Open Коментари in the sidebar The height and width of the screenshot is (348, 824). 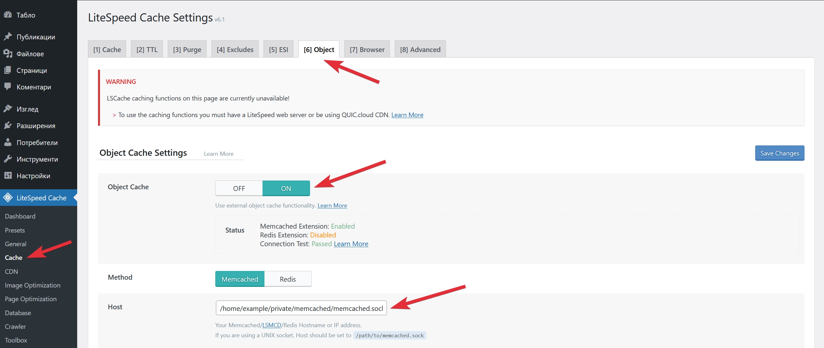38,87
